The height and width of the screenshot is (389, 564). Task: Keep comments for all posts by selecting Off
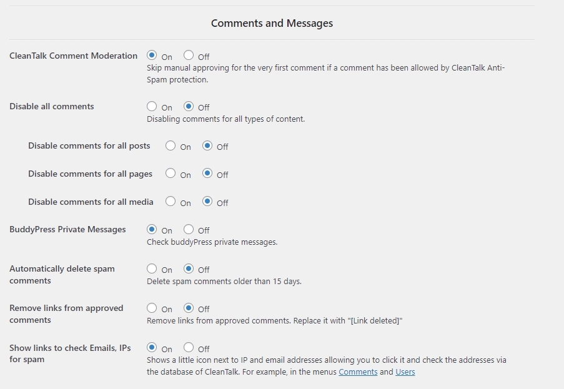tap(209, 146)
